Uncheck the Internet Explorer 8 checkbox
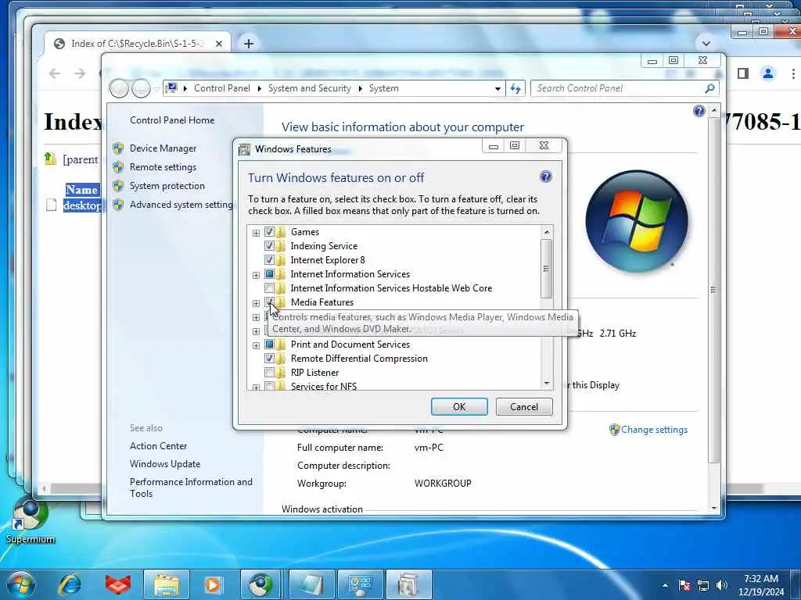The image size is (801, 600). coord(269,259)
